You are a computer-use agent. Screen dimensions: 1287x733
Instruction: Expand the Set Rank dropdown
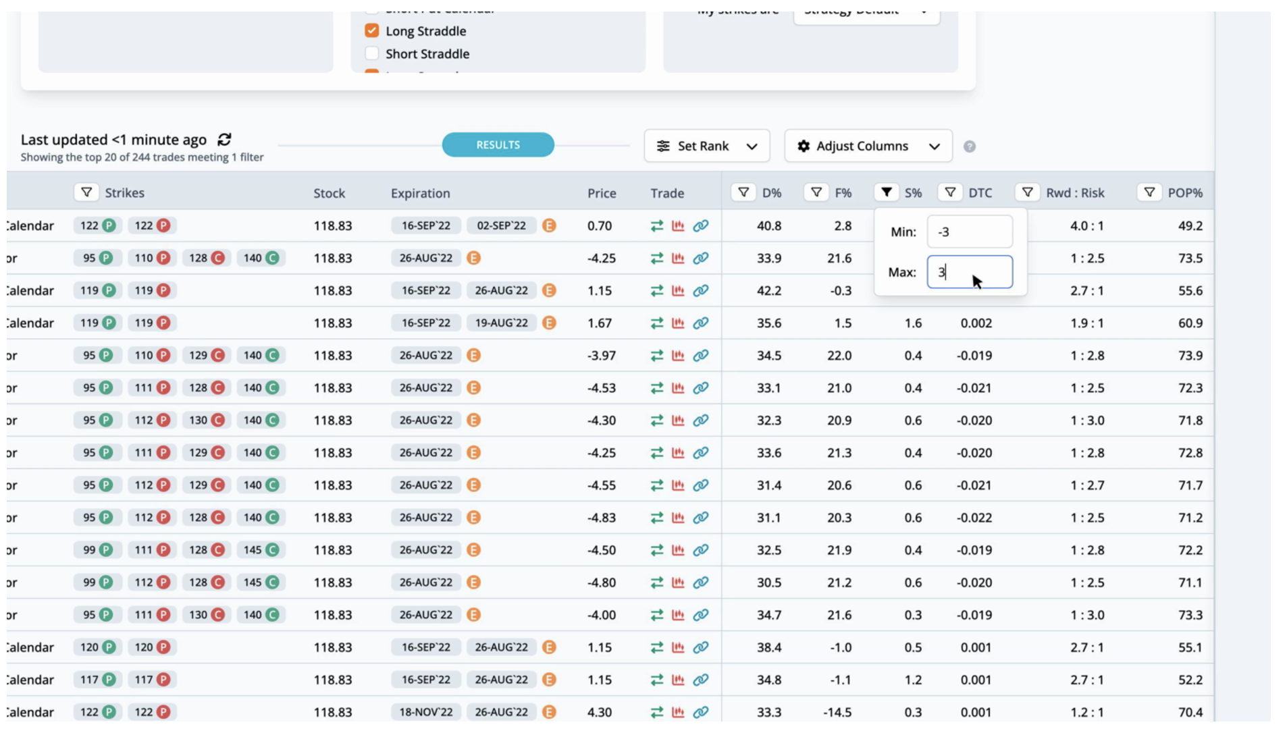coord(706,146)
